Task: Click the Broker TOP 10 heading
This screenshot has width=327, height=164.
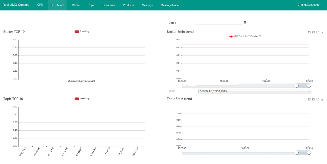Action: coord(14,32)
